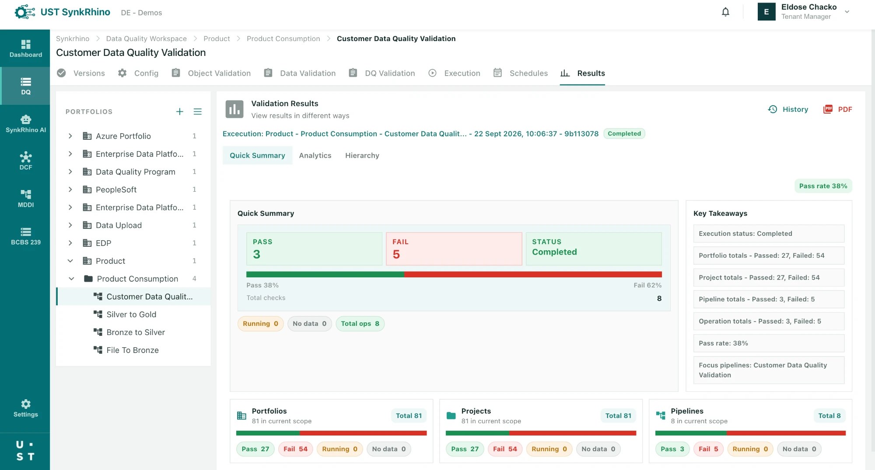Select the Results tab

pos(583,73)
